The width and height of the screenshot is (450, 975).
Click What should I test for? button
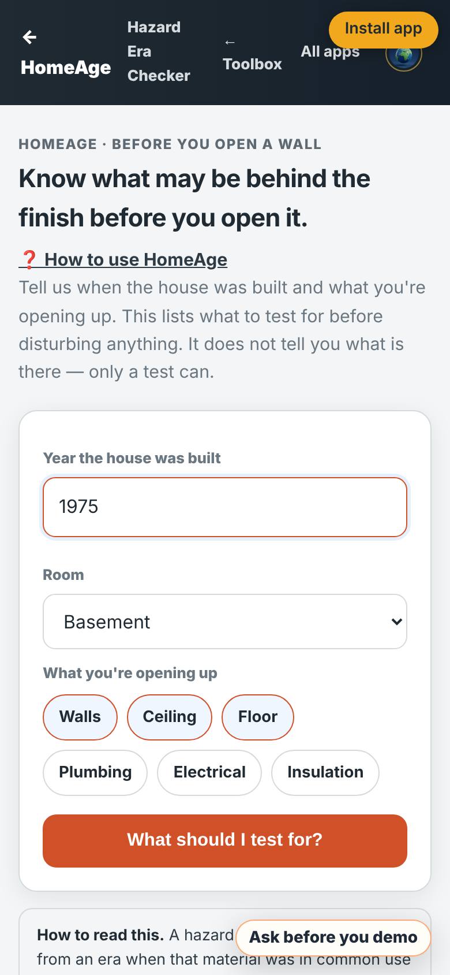225,840
